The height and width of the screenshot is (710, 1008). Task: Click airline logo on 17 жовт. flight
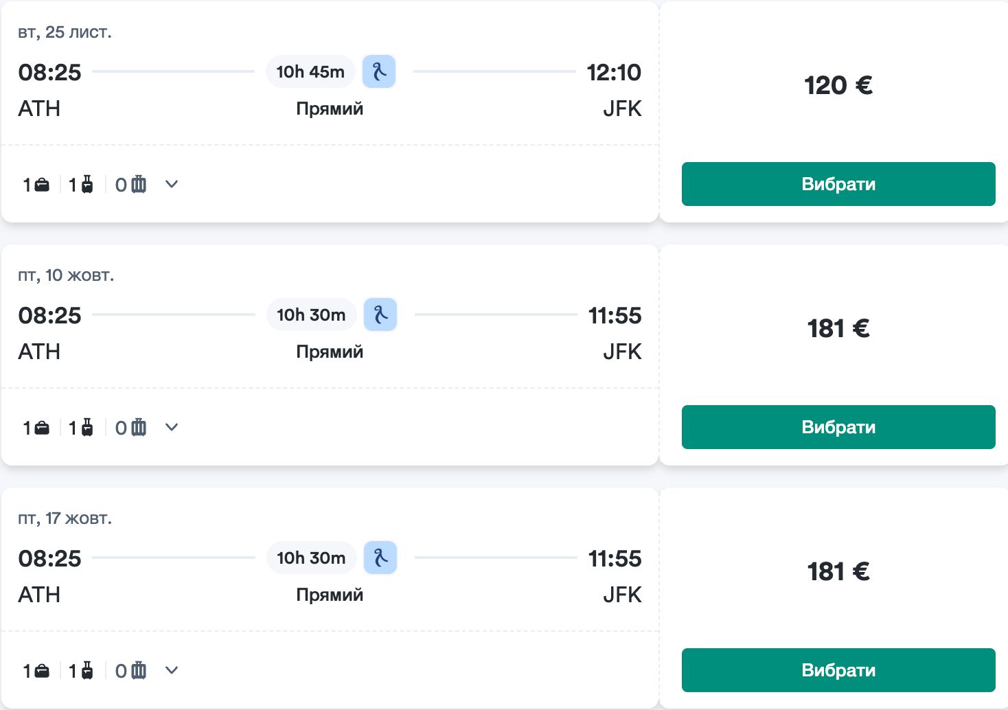point(380,558)
